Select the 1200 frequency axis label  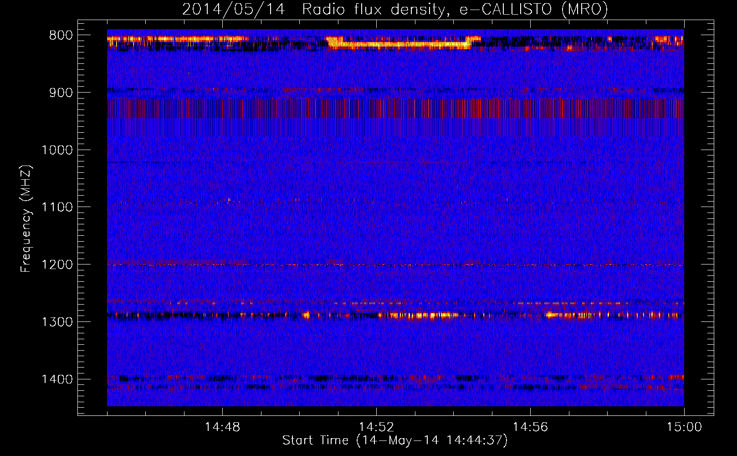click(57, 264)
